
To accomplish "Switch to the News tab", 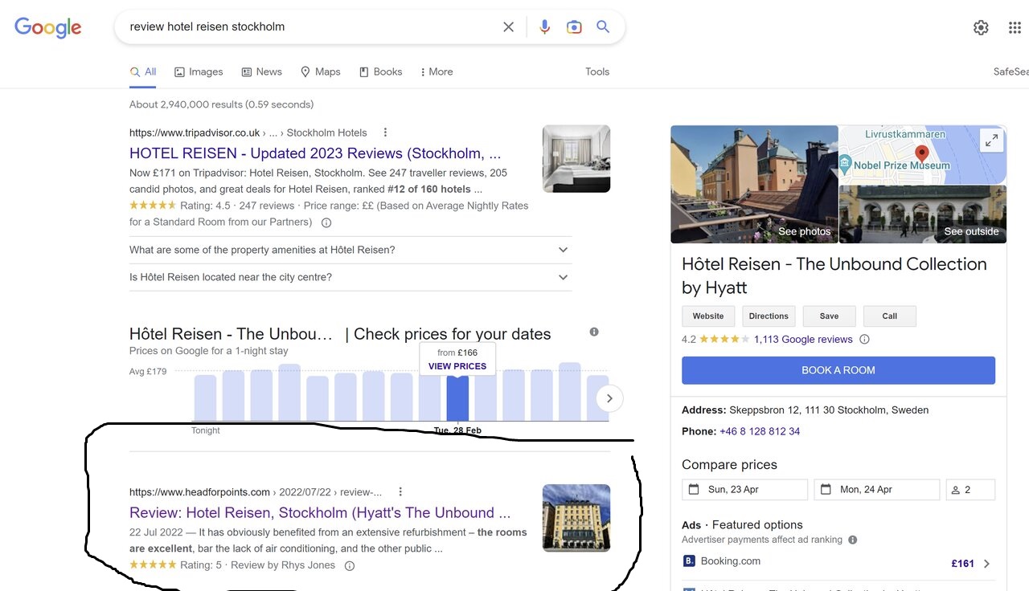I will (x=262, y=71).
